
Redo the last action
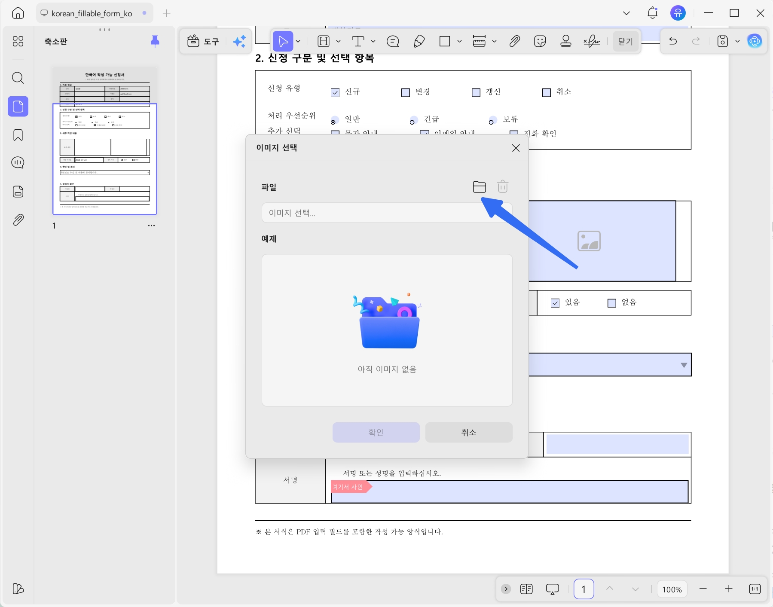click(x=696, y=41)
